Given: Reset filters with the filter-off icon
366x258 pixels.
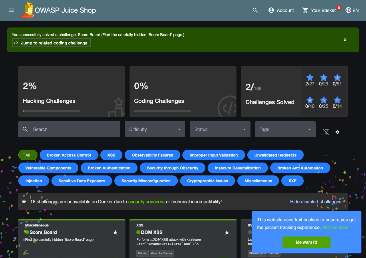Looking at the screenshot, I should click(x=326, y=132).
